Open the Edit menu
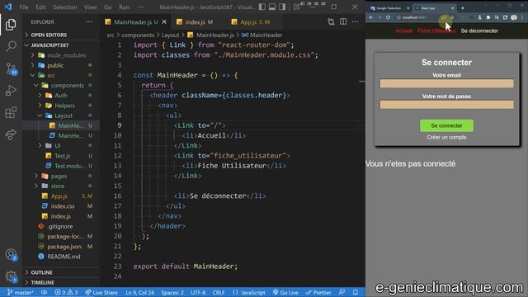The height and width of the screenshot is (297, 528). (40, 7)
